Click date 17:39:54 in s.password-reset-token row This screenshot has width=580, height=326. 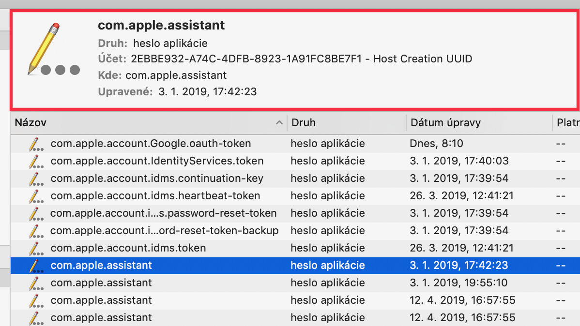pos(459,213)
